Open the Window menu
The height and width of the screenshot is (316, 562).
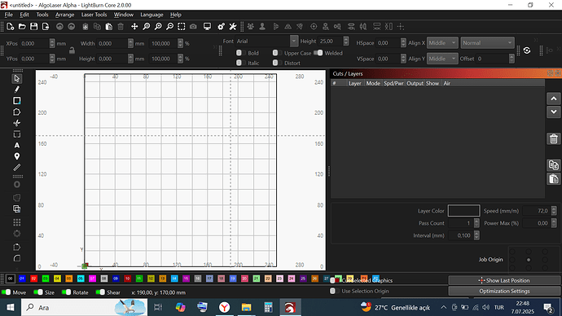[x=123, y=15]
